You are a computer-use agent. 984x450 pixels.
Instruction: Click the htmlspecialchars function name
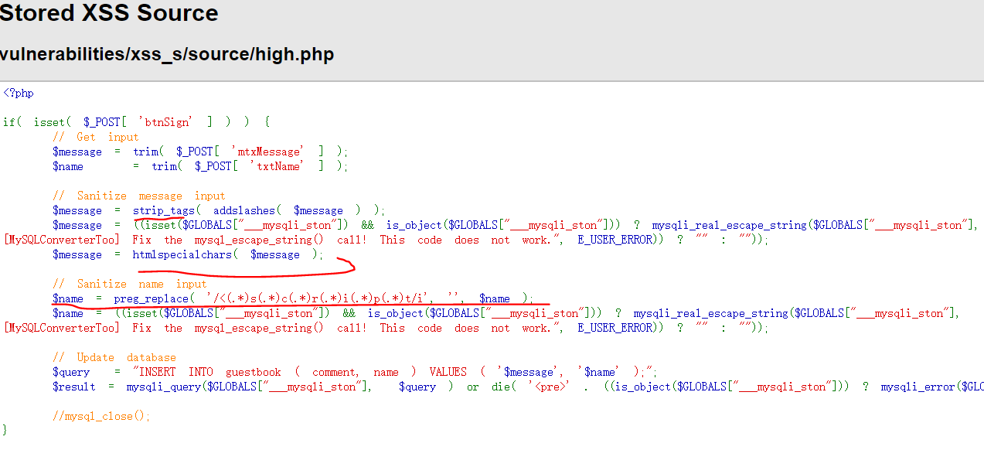tap(182, 254)
